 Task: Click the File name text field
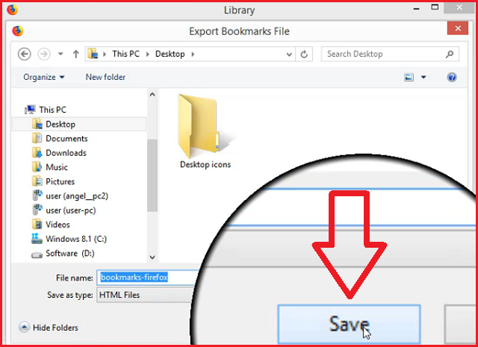click(146, 278)
